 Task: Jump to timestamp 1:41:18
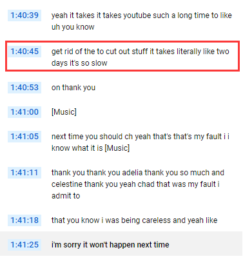(24, 220)
